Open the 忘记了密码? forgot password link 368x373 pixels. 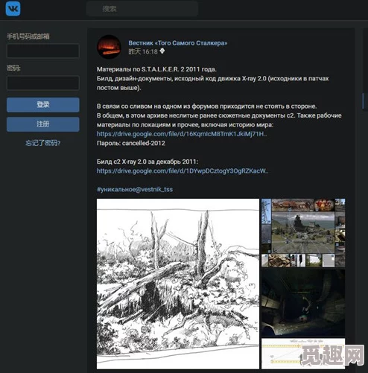(43, 143)
